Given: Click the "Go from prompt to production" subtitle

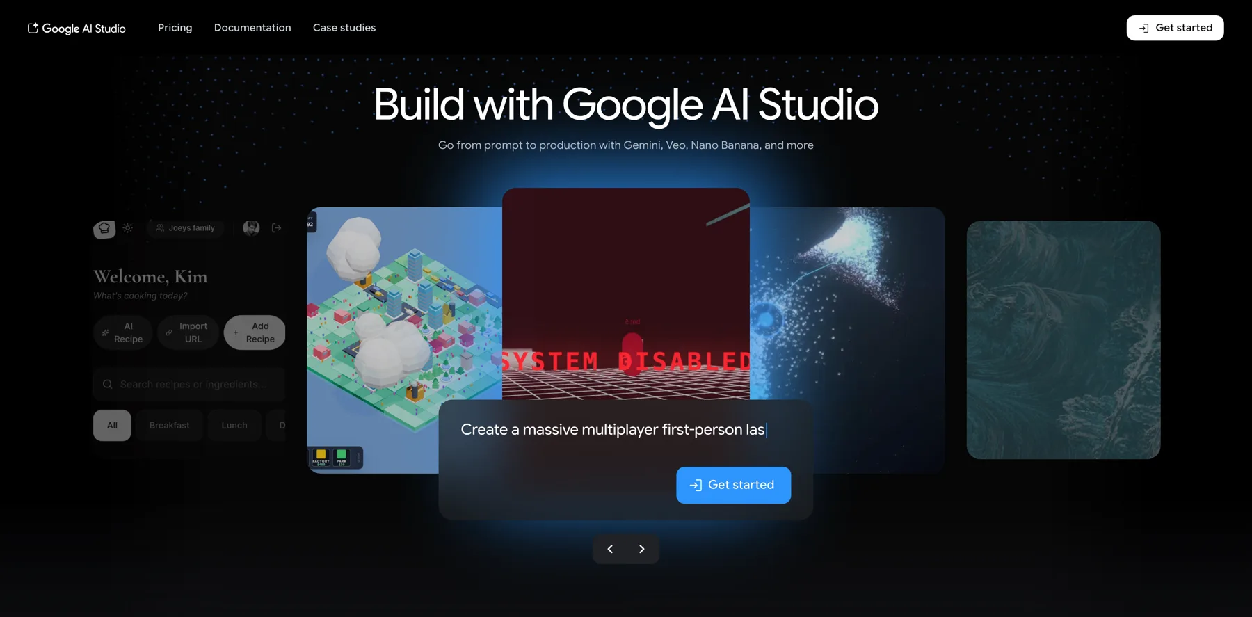Looking at the screenshot, I should 626,145.
